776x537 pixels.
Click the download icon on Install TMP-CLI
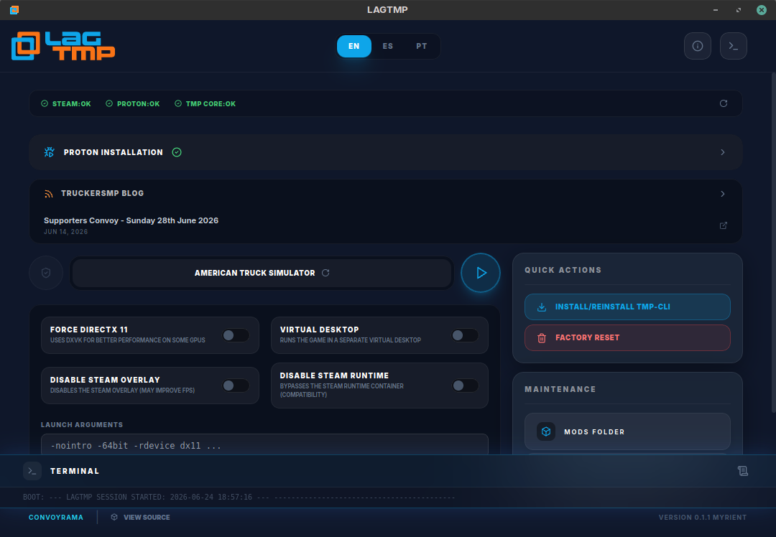pyautogui.click(x=542, y=307)
